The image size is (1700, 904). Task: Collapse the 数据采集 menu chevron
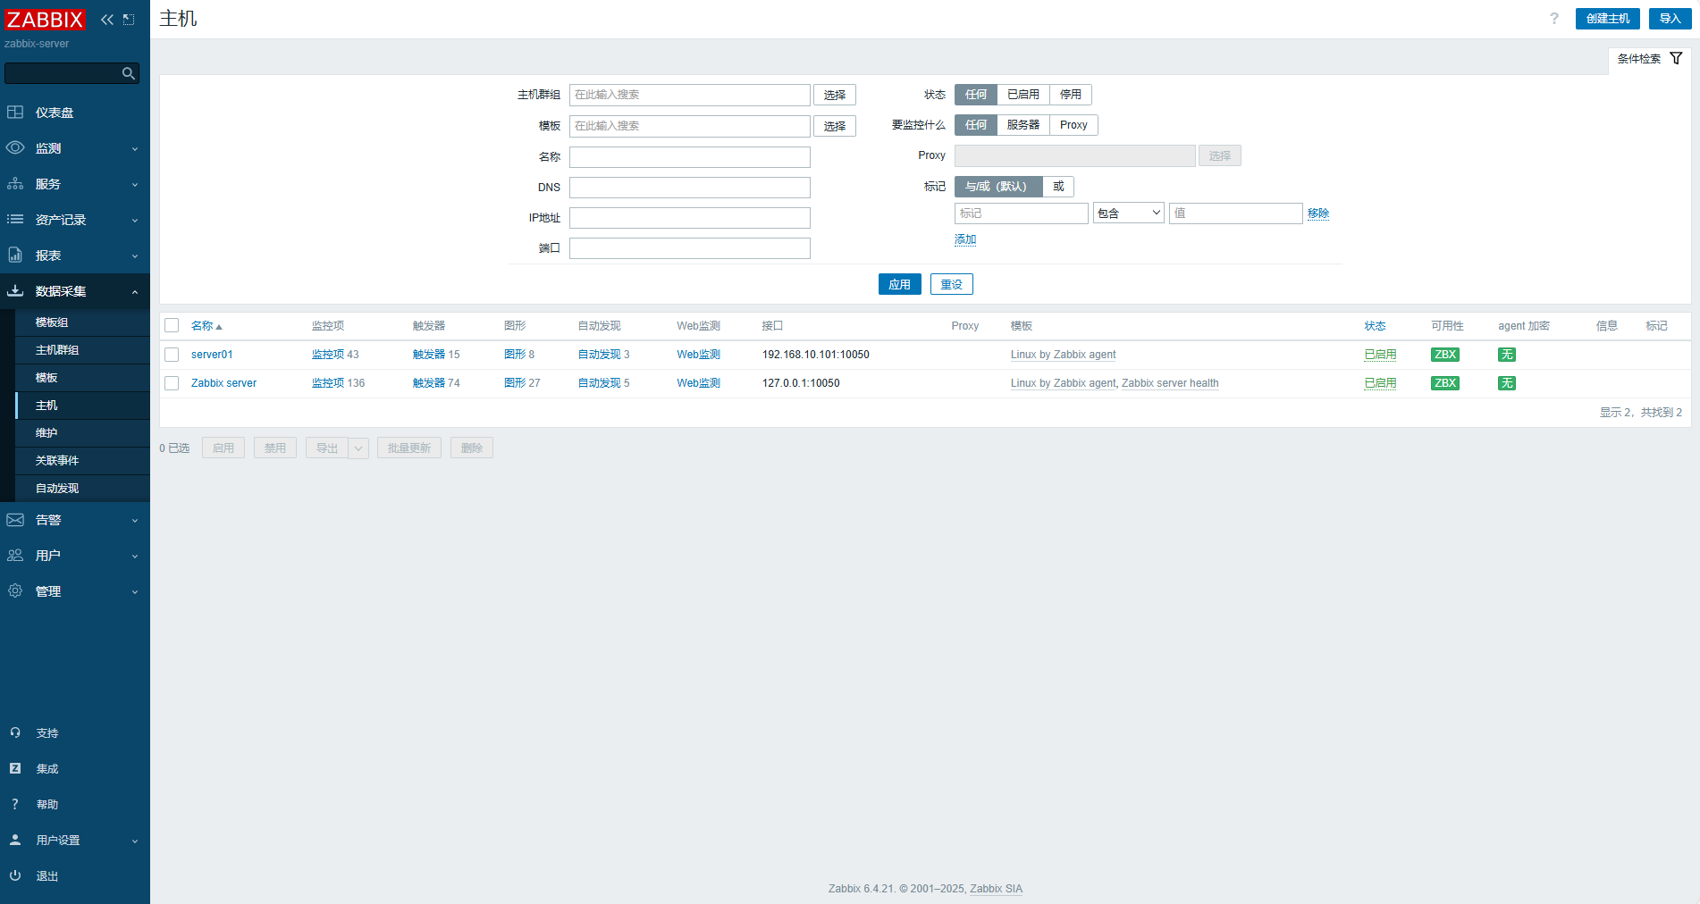[x=135, y=292]
